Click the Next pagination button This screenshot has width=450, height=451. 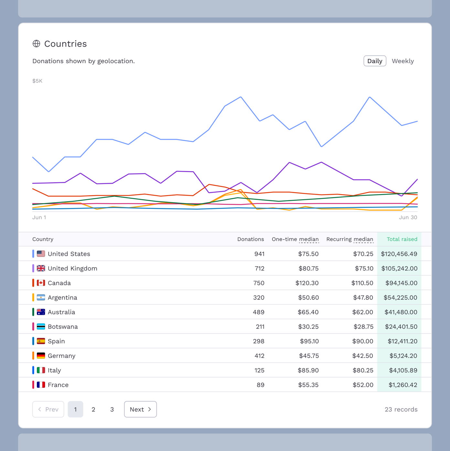[140, 409]
